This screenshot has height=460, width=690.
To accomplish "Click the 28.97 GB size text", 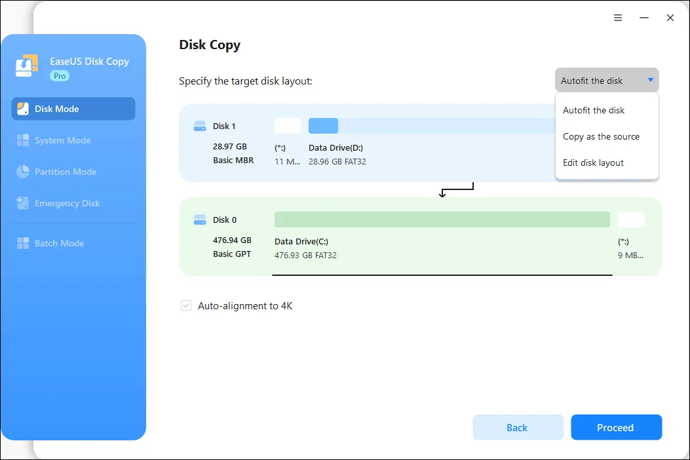I will (230, 147).
